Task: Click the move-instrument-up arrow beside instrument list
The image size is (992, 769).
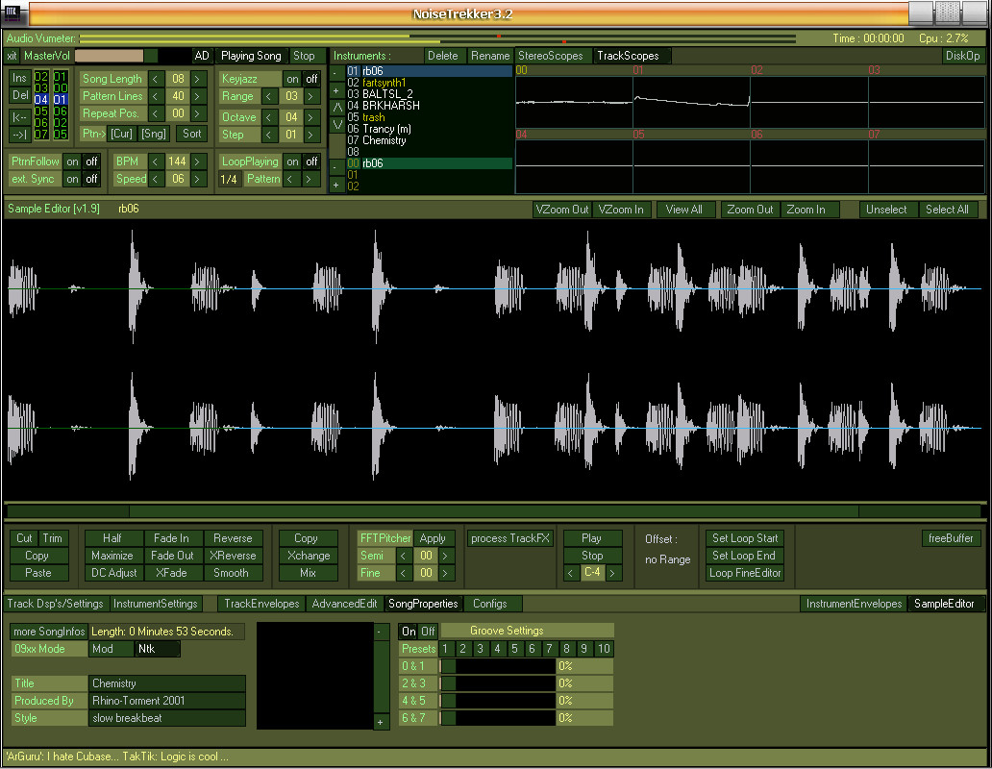Action: [x=337, y=107]
